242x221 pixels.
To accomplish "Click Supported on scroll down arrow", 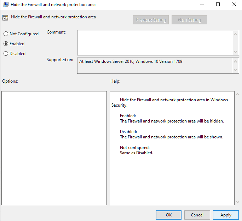I will [235, 70].
